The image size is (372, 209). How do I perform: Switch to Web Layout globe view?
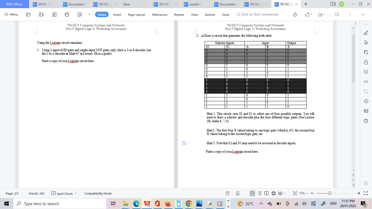click(273, 193)
